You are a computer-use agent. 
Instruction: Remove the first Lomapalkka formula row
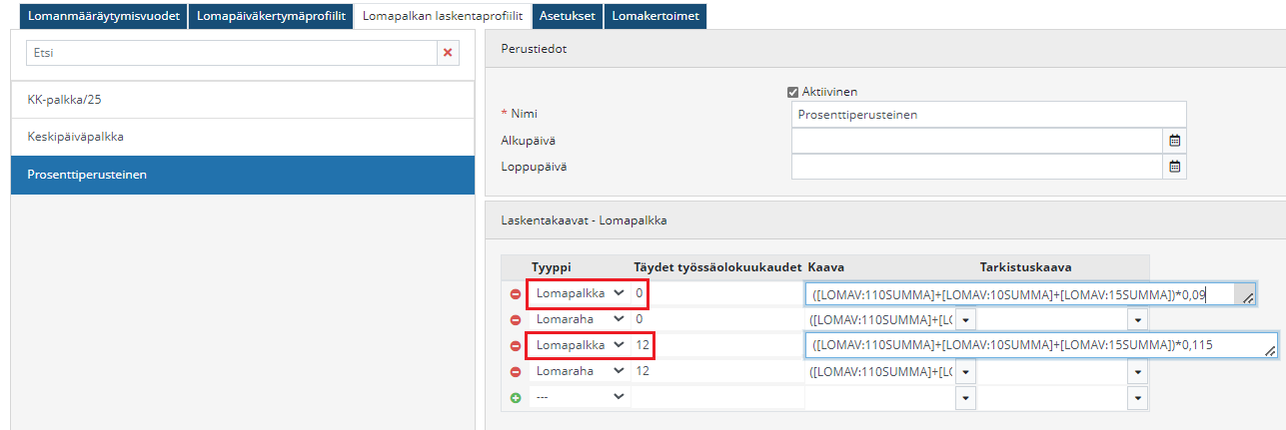pyautogui.click(x=516, y=294)
